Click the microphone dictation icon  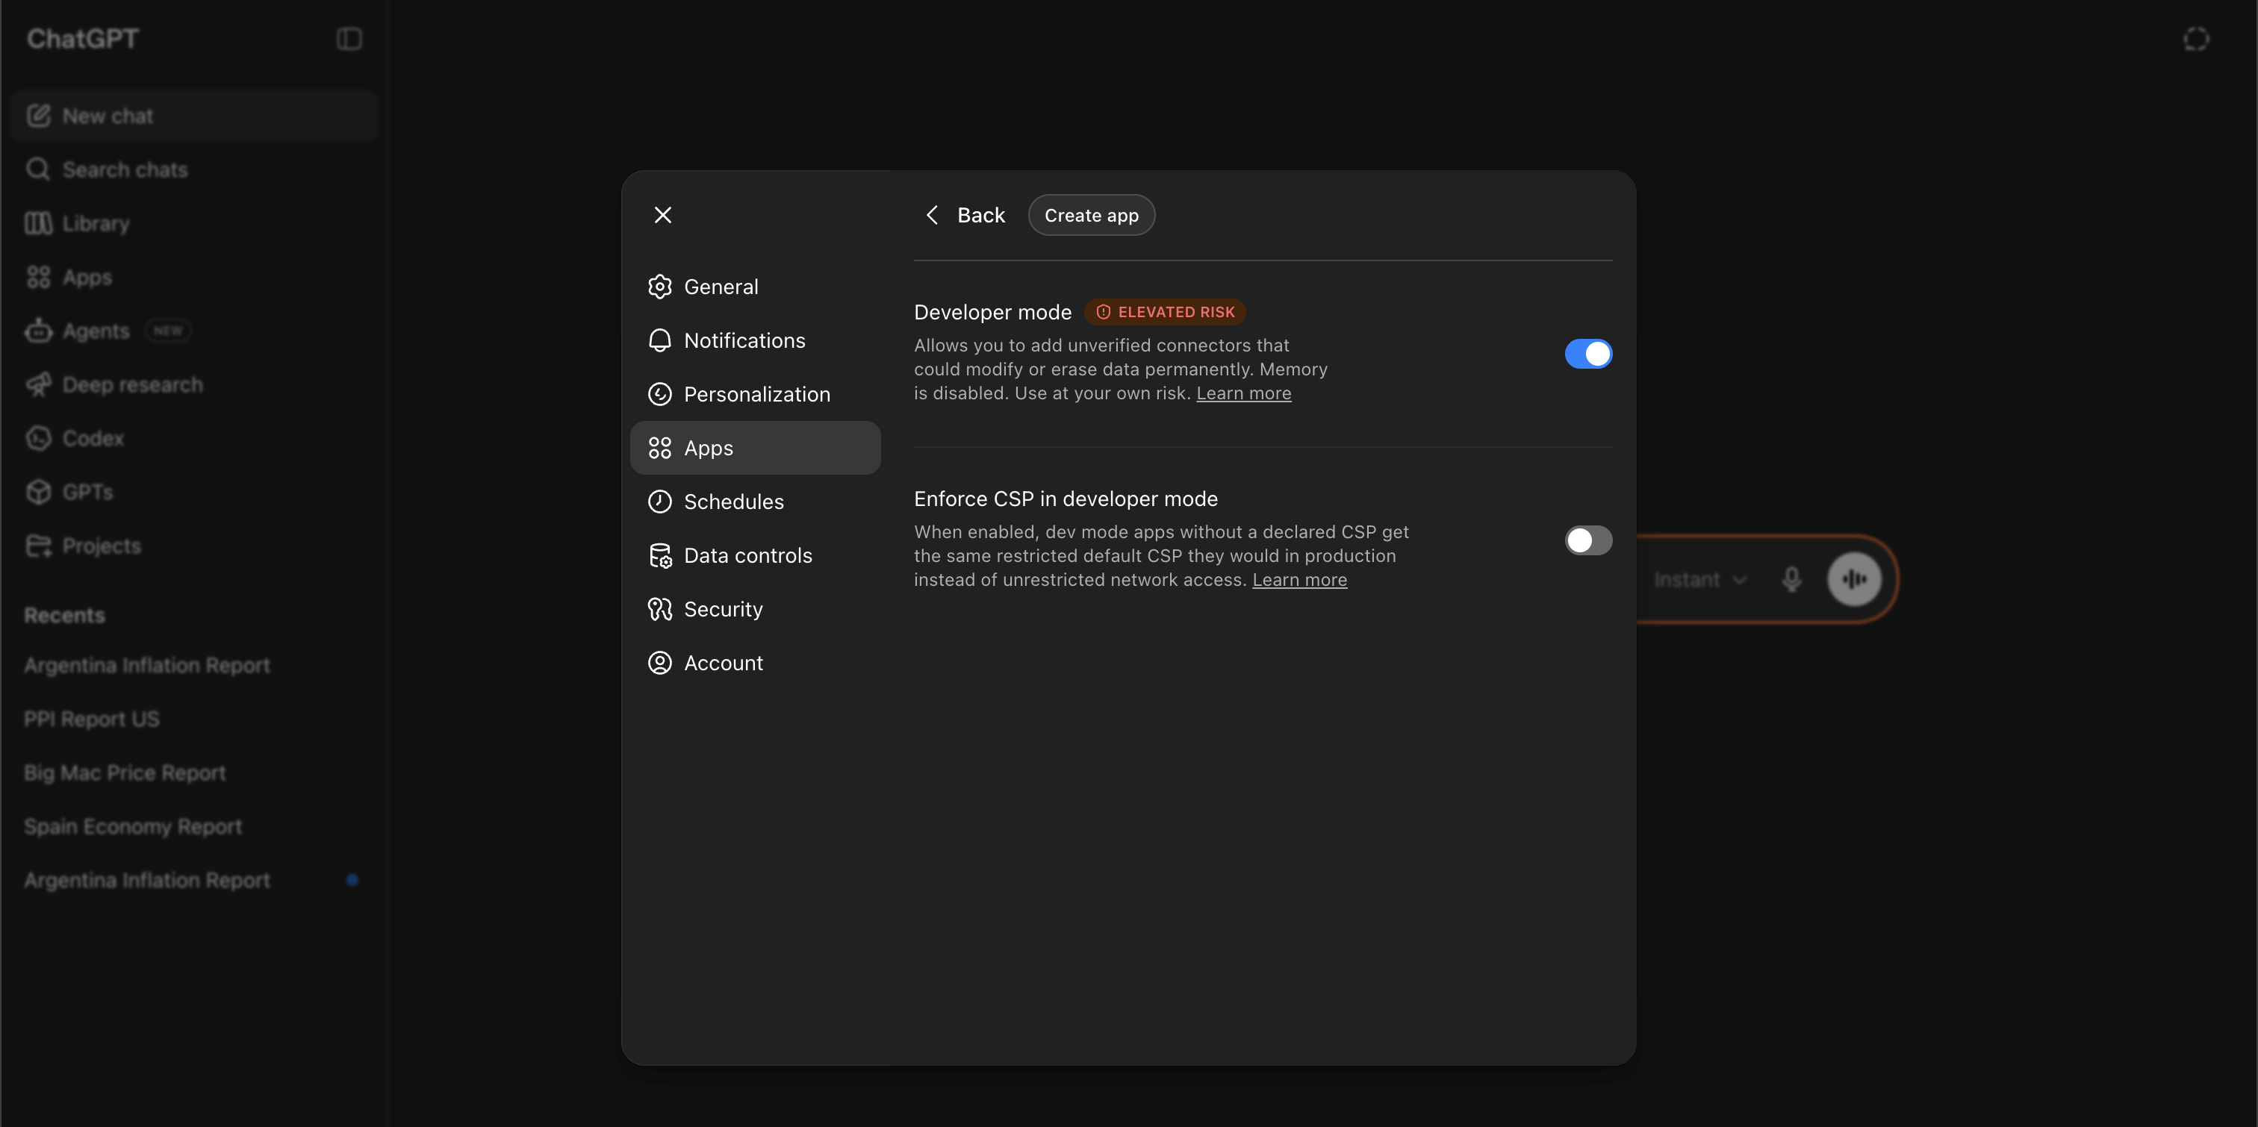[1791, 579]
